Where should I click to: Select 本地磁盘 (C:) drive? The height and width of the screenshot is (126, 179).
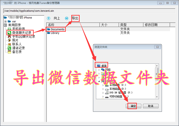(118, 85)
